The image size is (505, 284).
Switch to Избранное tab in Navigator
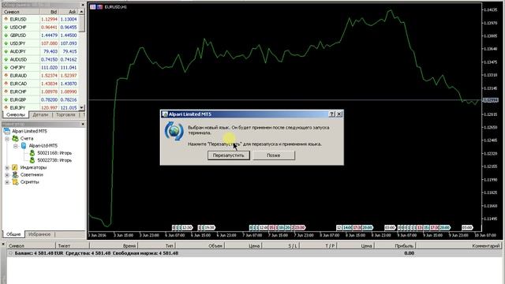pyautogui.click(x=39, y=234)
